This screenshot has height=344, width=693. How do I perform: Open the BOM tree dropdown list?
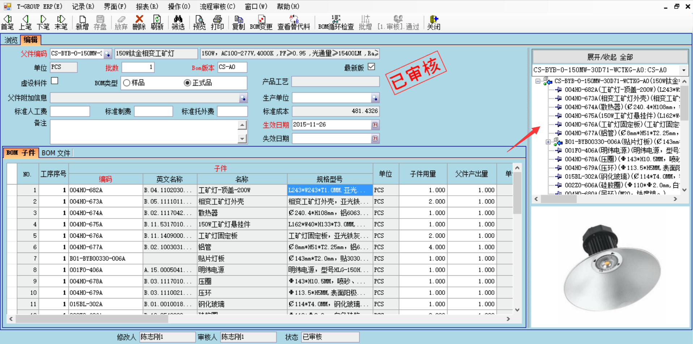click(684, 69)
